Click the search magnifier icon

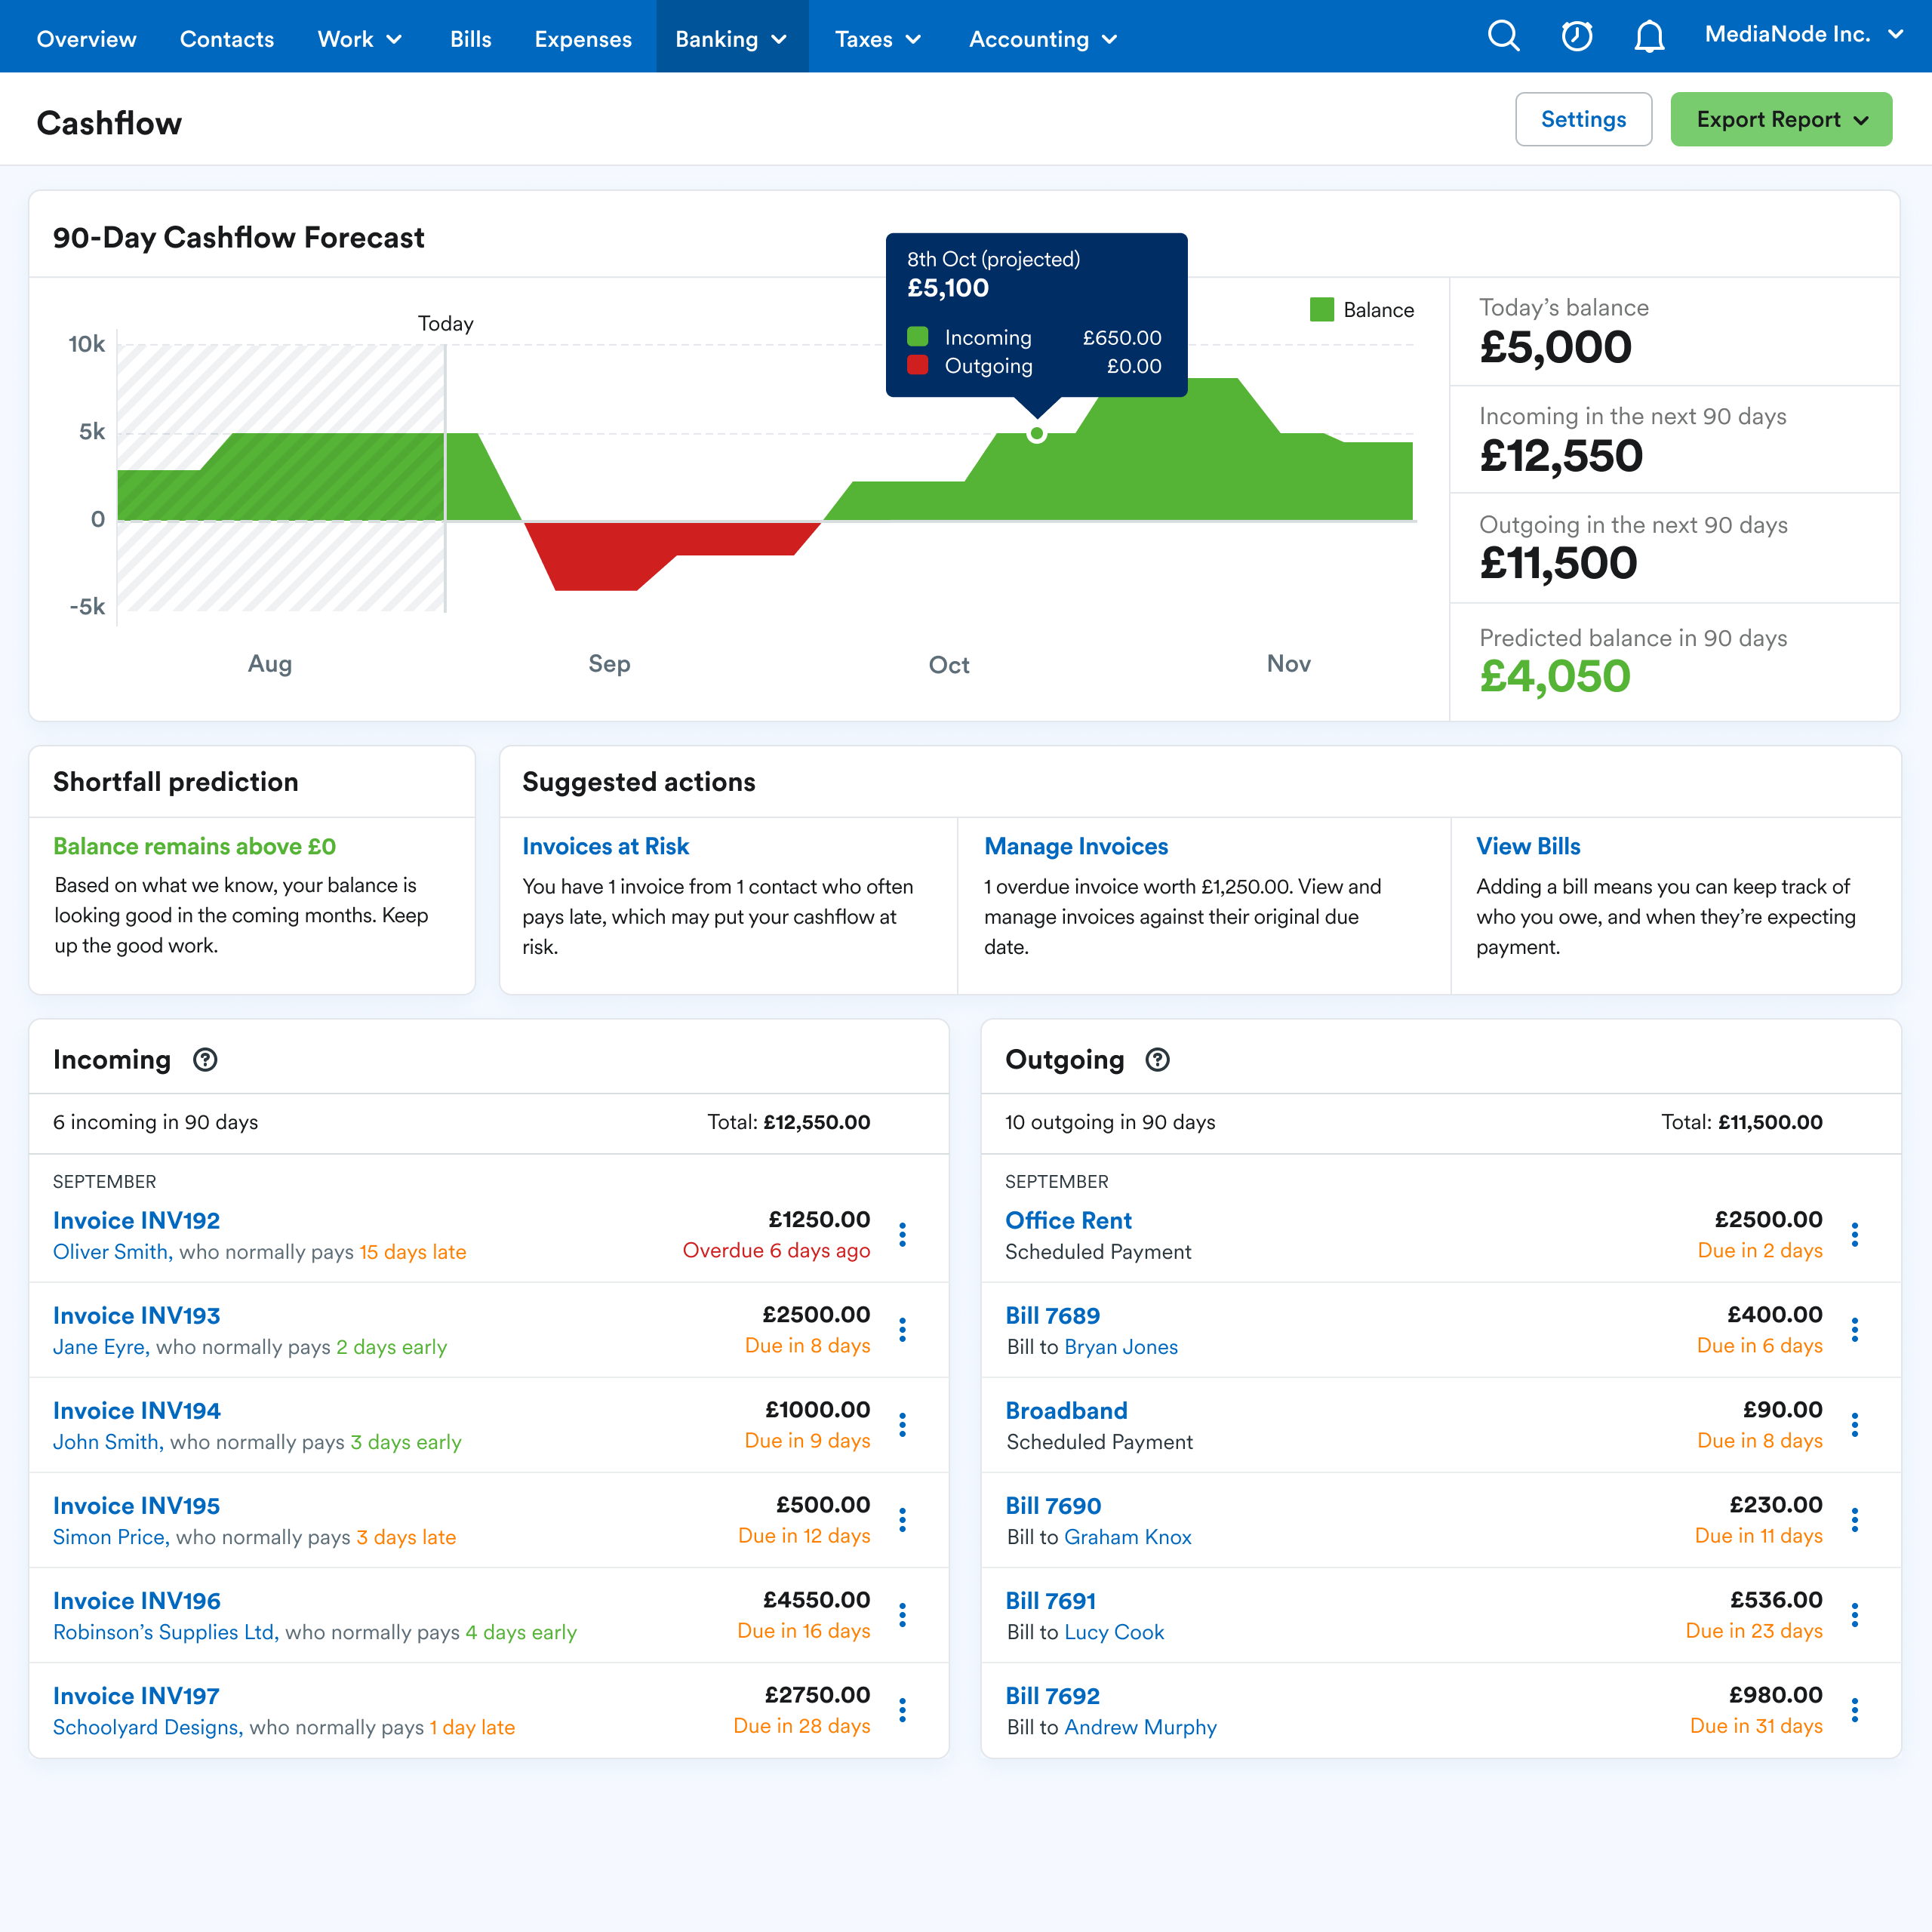point(1503,37)
